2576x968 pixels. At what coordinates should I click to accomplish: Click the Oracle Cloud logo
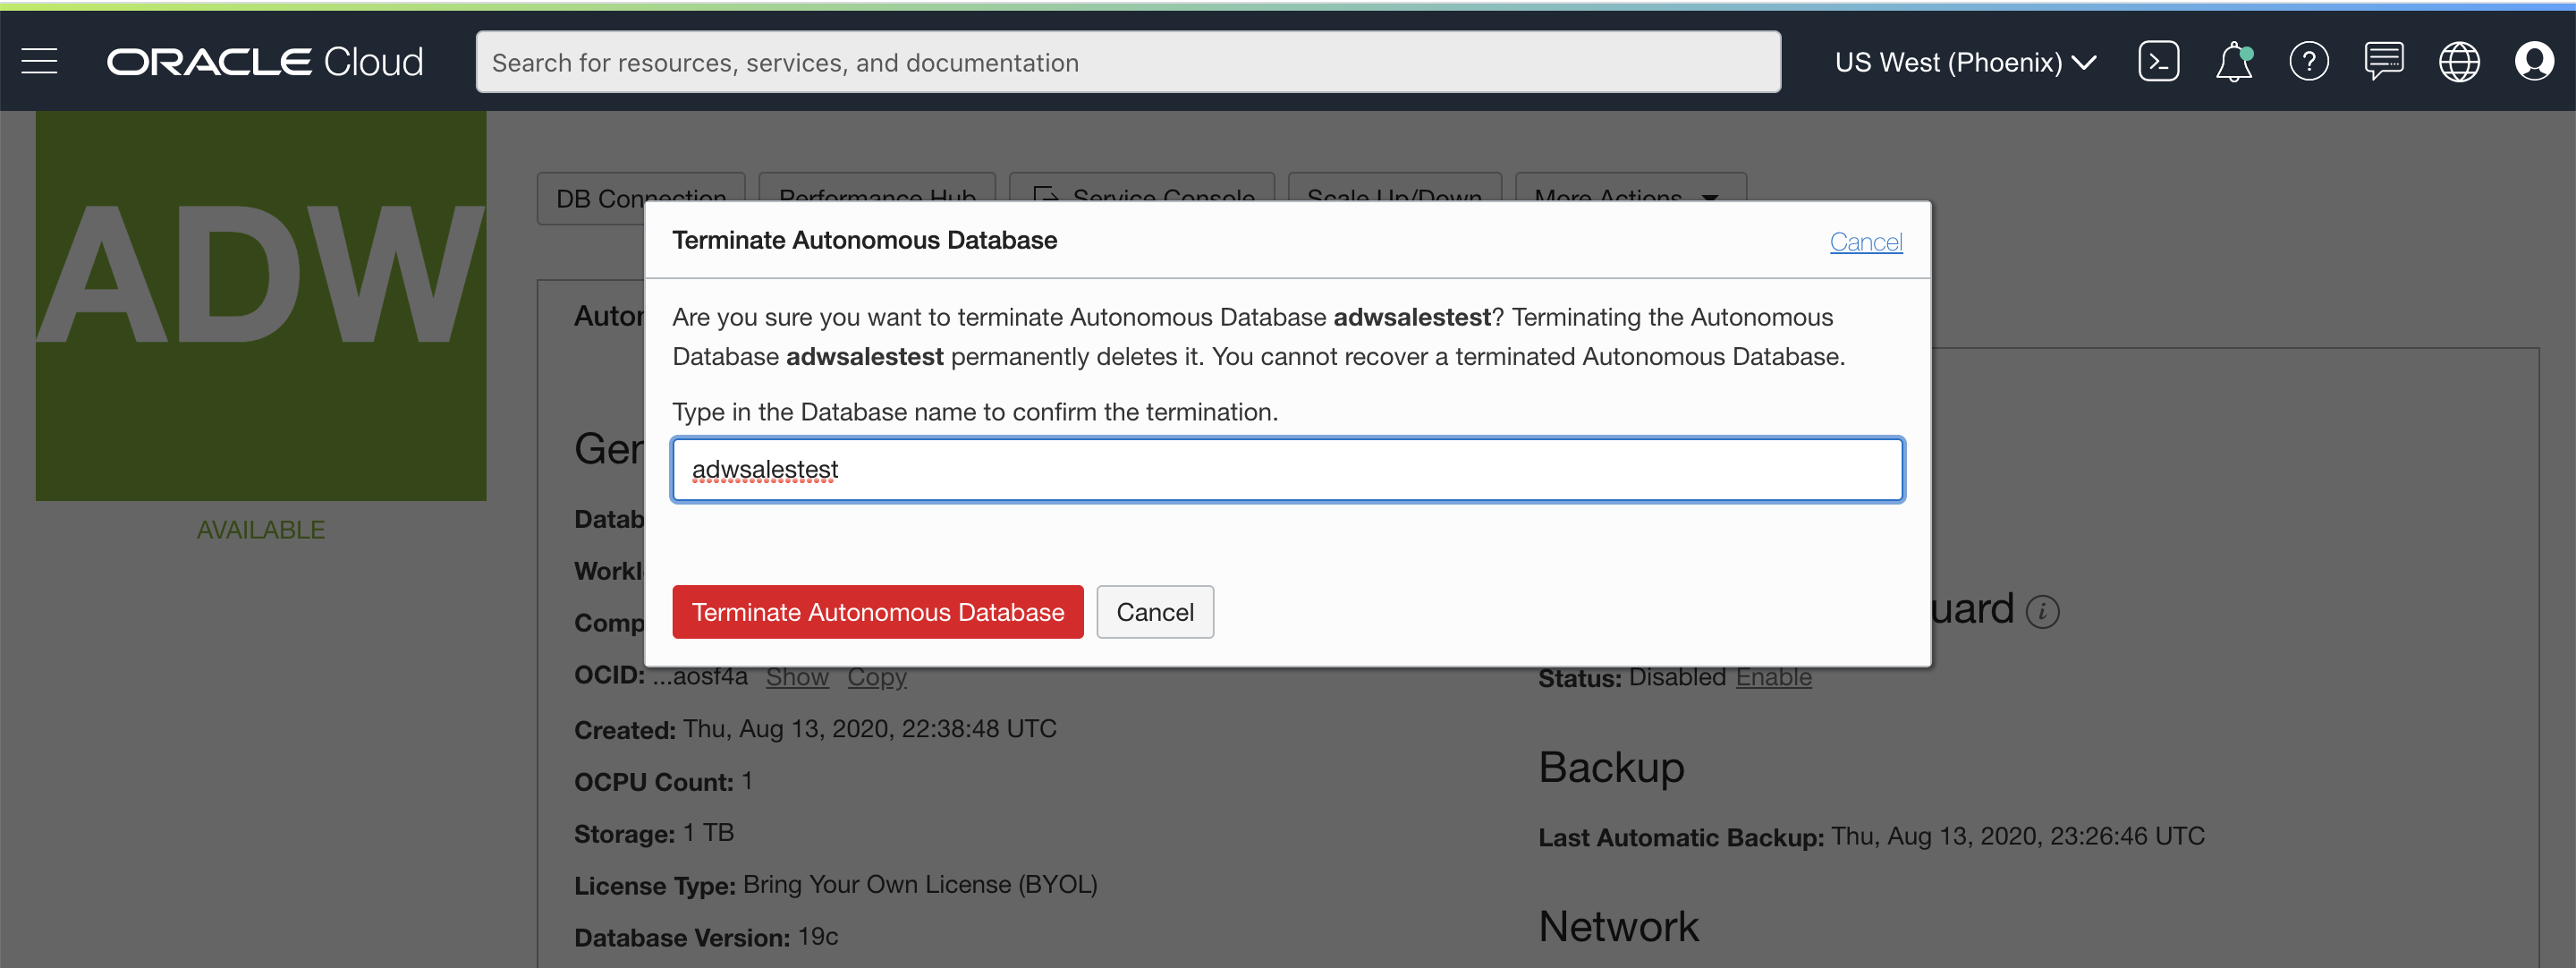click(265, 62)
